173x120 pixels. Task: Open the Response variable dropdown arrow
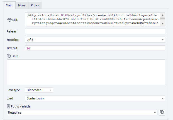coord(155,112)
